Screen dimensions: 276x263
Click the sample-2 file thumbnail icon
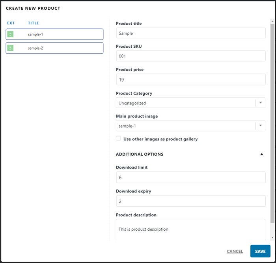pyautogui.click(x=11, y=48)
